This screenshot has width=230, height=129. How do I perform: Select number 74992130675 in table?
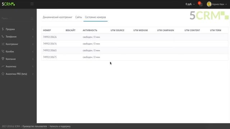click(x=50, y=57)
